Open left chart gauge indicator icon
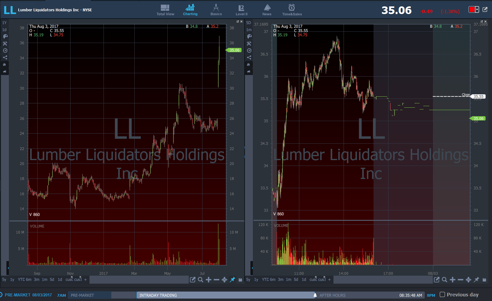This screenshot has width=492, height=301. 5,50
